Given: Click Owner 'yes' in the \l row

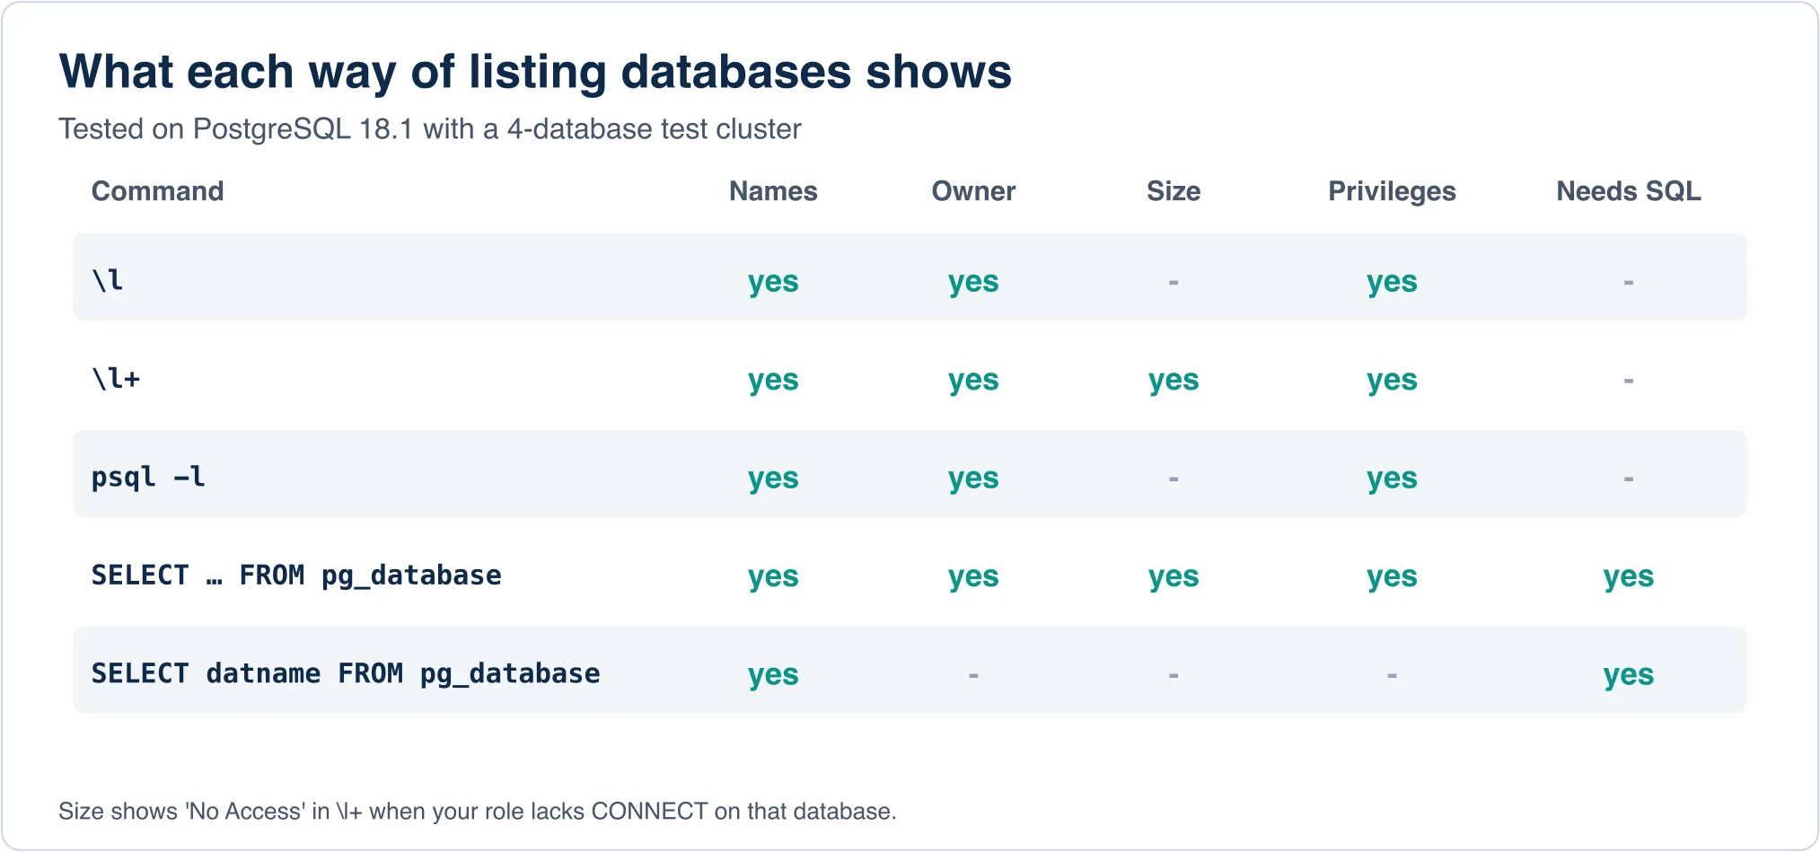Looking at the screenshot, I should click(x=973, y=282).
